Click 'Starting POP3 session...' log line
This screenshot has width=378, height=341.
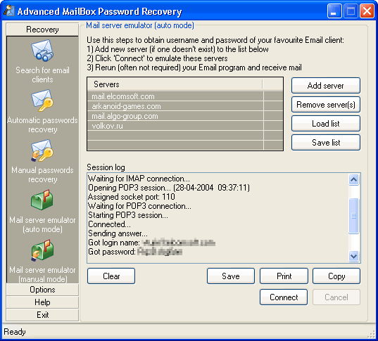[x=128, y=215]
